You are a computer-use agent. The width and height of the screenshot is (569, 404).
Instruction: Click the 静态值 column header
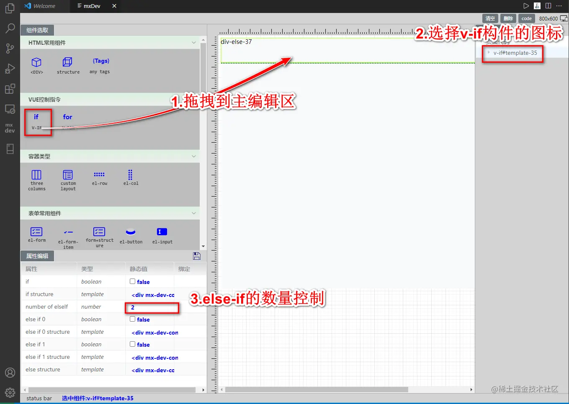click(x=139, y=269)
